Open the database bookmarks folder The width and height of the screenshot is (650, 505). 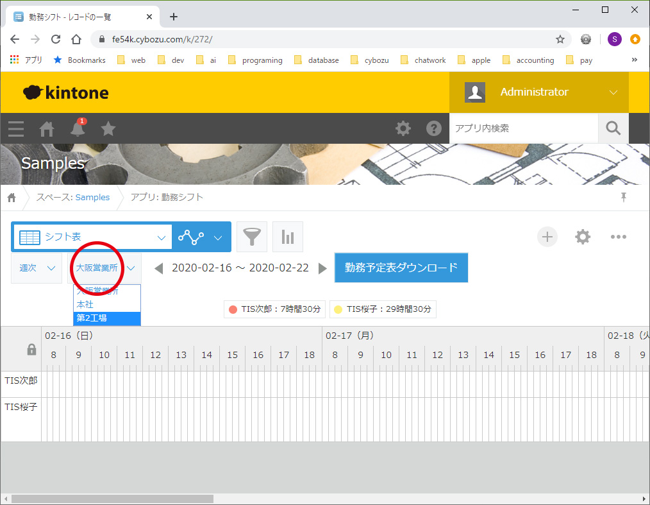(x=316, y=60)
